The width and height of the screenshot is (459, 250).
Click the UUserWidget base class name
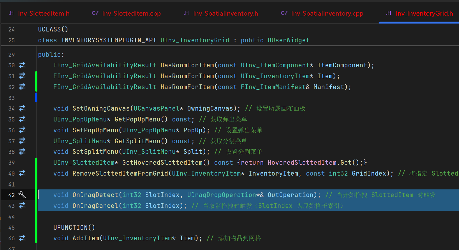[x=289, y=40]
